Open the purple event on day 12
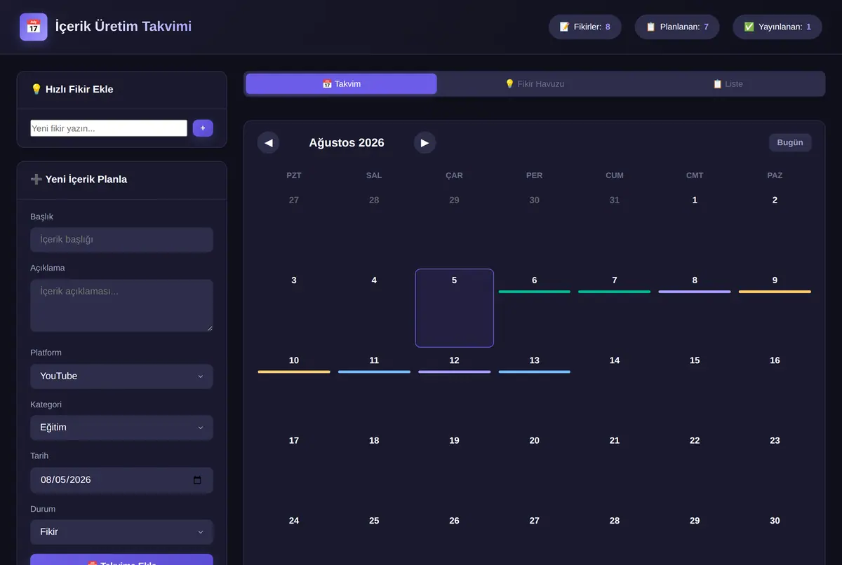The height and width of the screenshot is (565, 842). click(x=455, y=372)
